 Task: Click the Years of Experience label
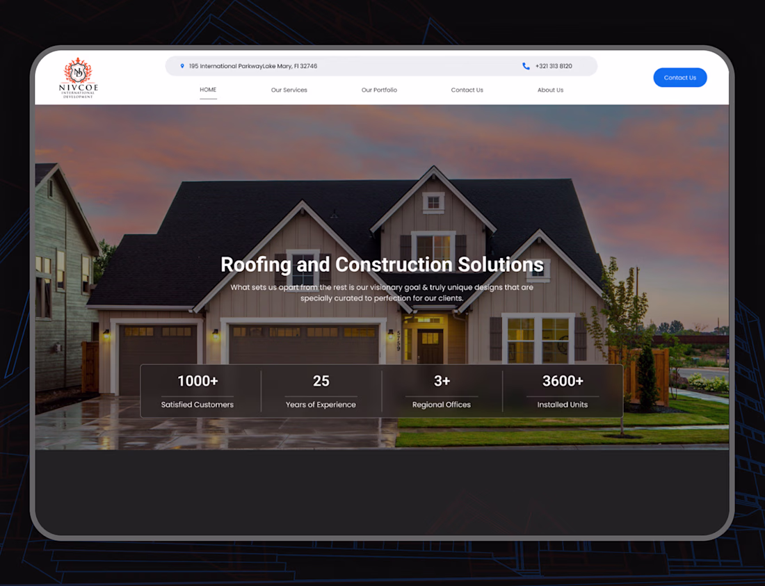point(321,405)
